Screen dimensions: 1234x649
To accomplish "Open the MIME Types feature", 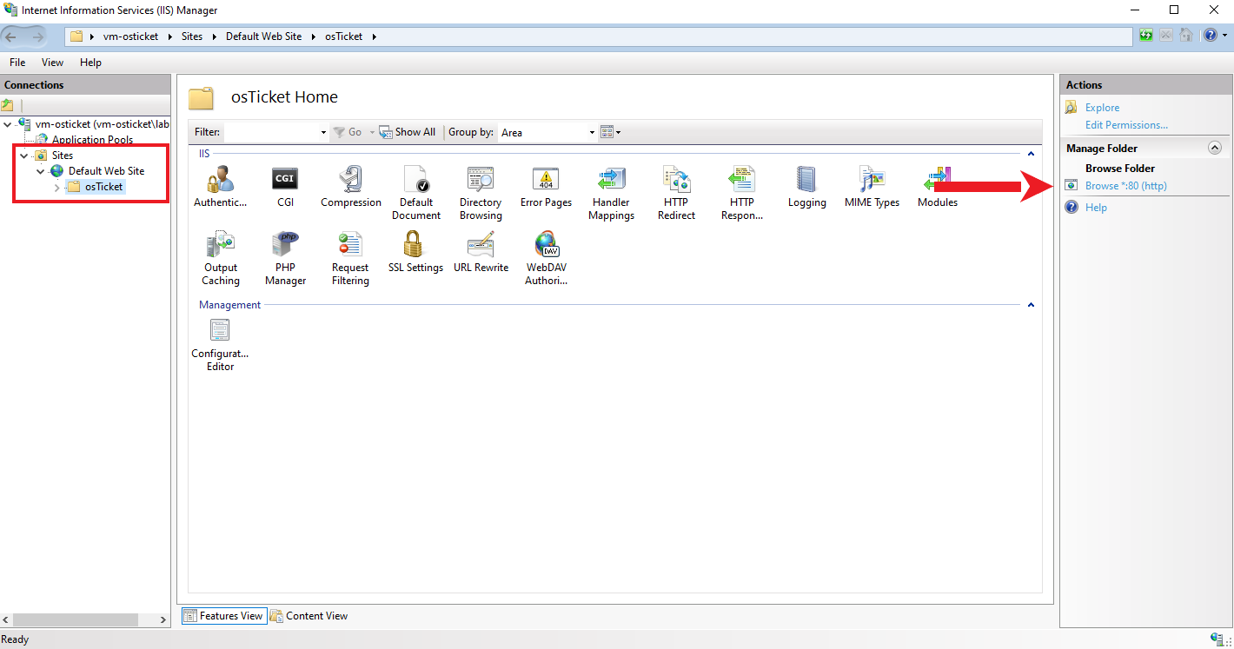I will pyautogui.click(x=872, y=187).
